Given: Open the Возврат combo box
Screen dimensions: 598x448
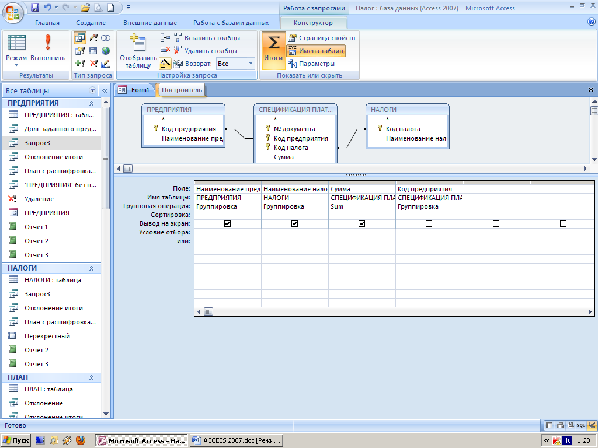Looking at the screenshot, I should (236, 64).
